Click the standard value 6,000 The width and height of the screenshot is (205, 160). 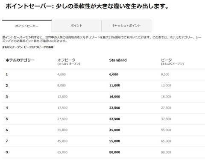(x=114, y=74)
